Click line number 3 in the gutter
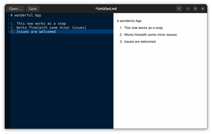The height and width of the screenshot is (134, 212). point(8,24)
